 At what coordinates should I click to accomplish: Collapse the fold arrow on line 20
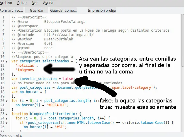tap(7, 101)
